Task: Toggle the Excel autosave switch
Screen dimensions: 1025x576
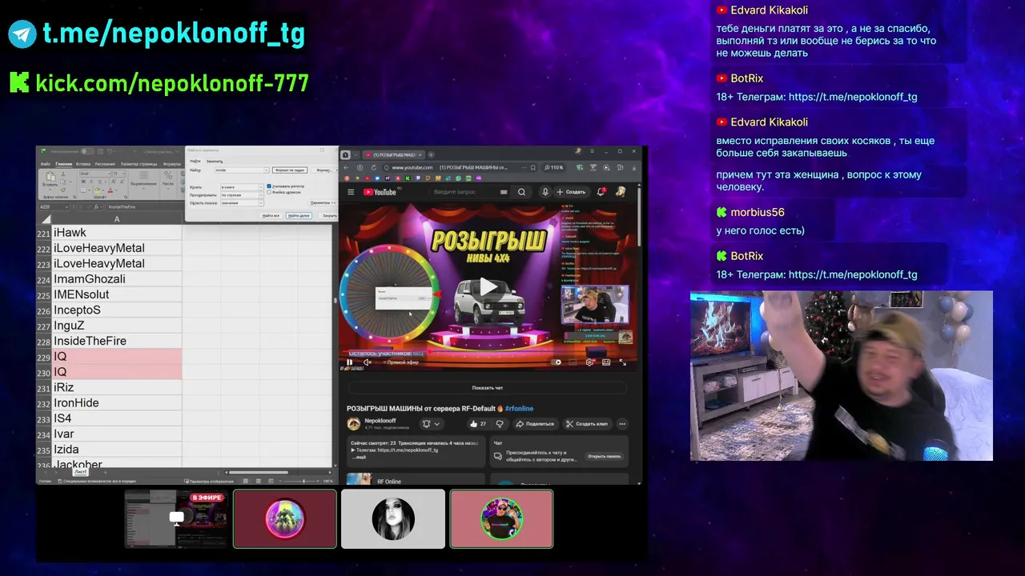Action: tap(87, 151)
